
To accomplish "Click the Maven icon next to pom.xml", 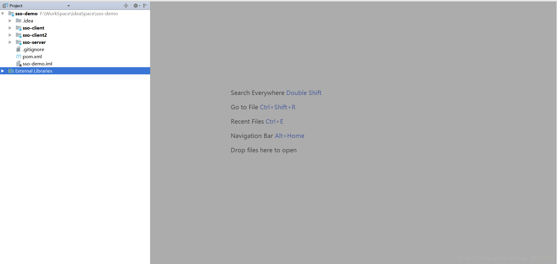I will coord(19,56).
